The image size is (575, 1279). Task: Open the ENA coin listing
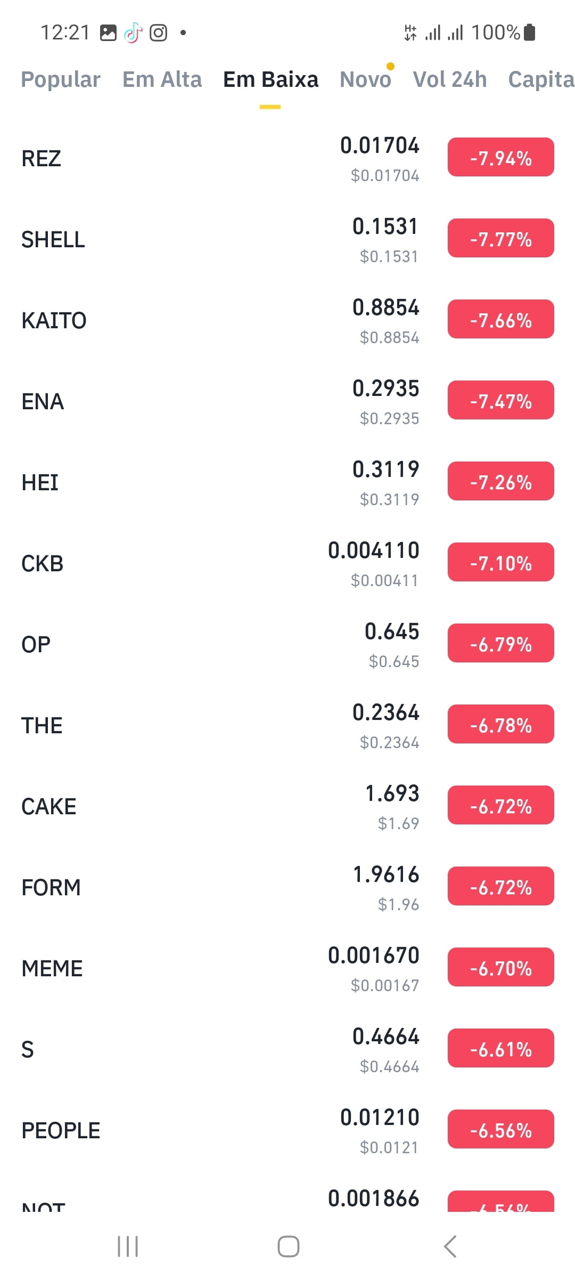[287, 401]
